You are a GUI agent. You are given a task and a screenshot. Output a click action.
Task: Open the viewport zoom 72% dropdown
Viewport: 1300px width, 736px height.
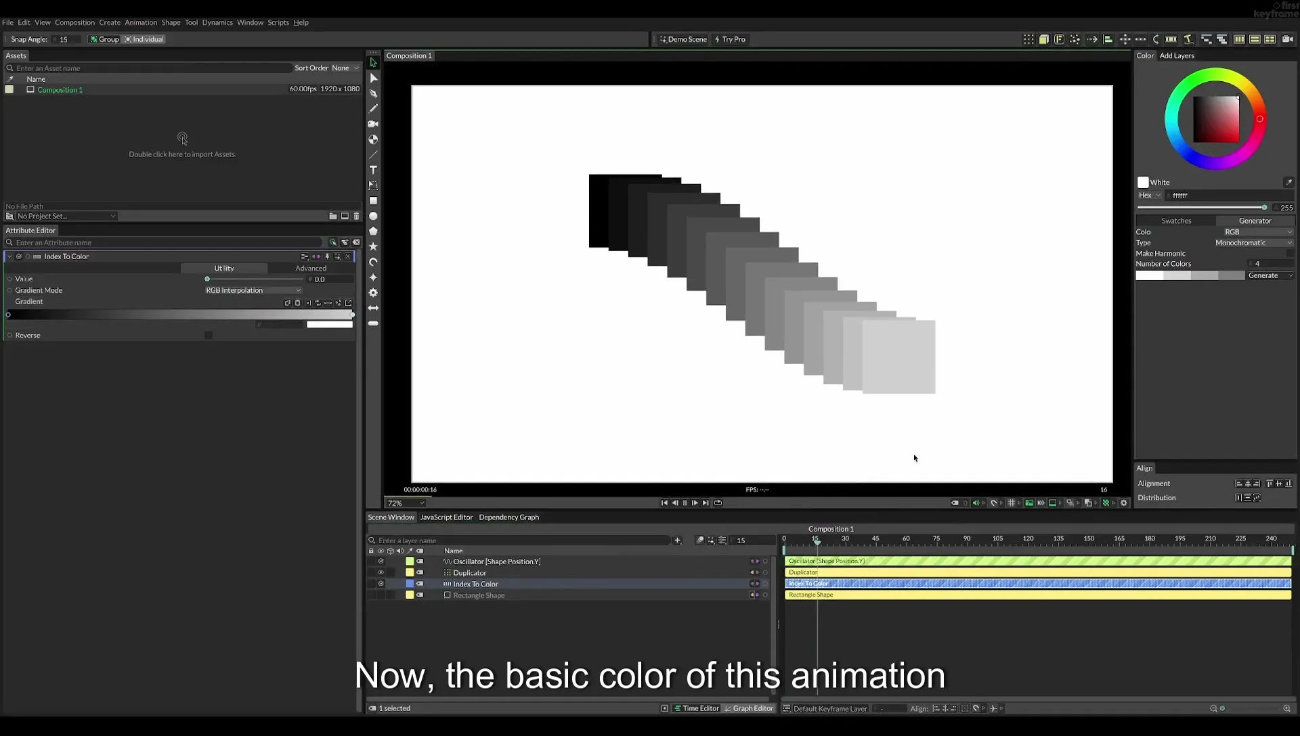coord(406,503)
